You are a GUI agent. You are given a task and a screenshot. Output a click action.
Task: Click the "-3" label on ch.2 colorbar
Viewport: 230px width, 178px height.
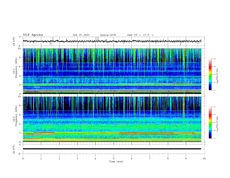(x=214, y=107)
